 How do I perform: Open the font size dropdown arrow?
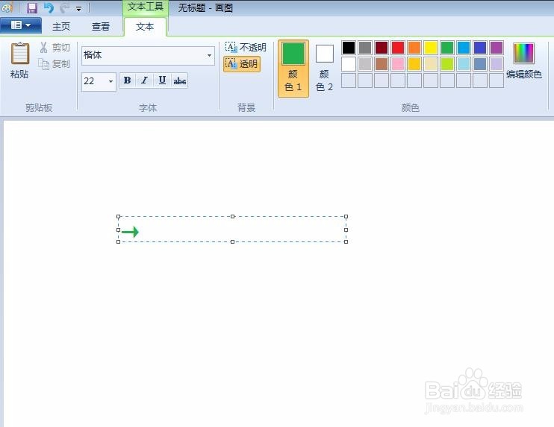111,81
